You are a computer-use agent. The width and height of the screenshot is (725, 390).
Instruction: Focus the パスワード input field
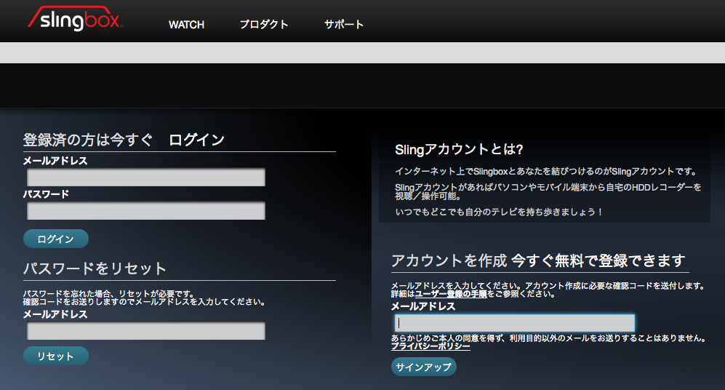[x=146, y=211]
